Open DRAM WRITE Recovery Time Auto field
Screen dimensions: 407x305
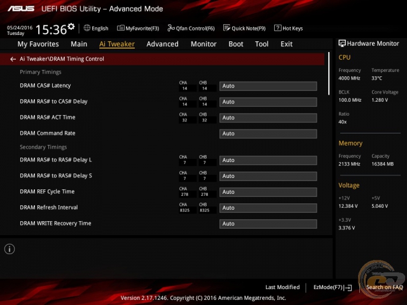[268, 224]
